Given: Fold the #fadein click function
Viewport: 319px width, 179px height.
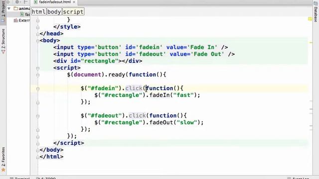Looking at the screenshot, I should (x=38, y=89).
